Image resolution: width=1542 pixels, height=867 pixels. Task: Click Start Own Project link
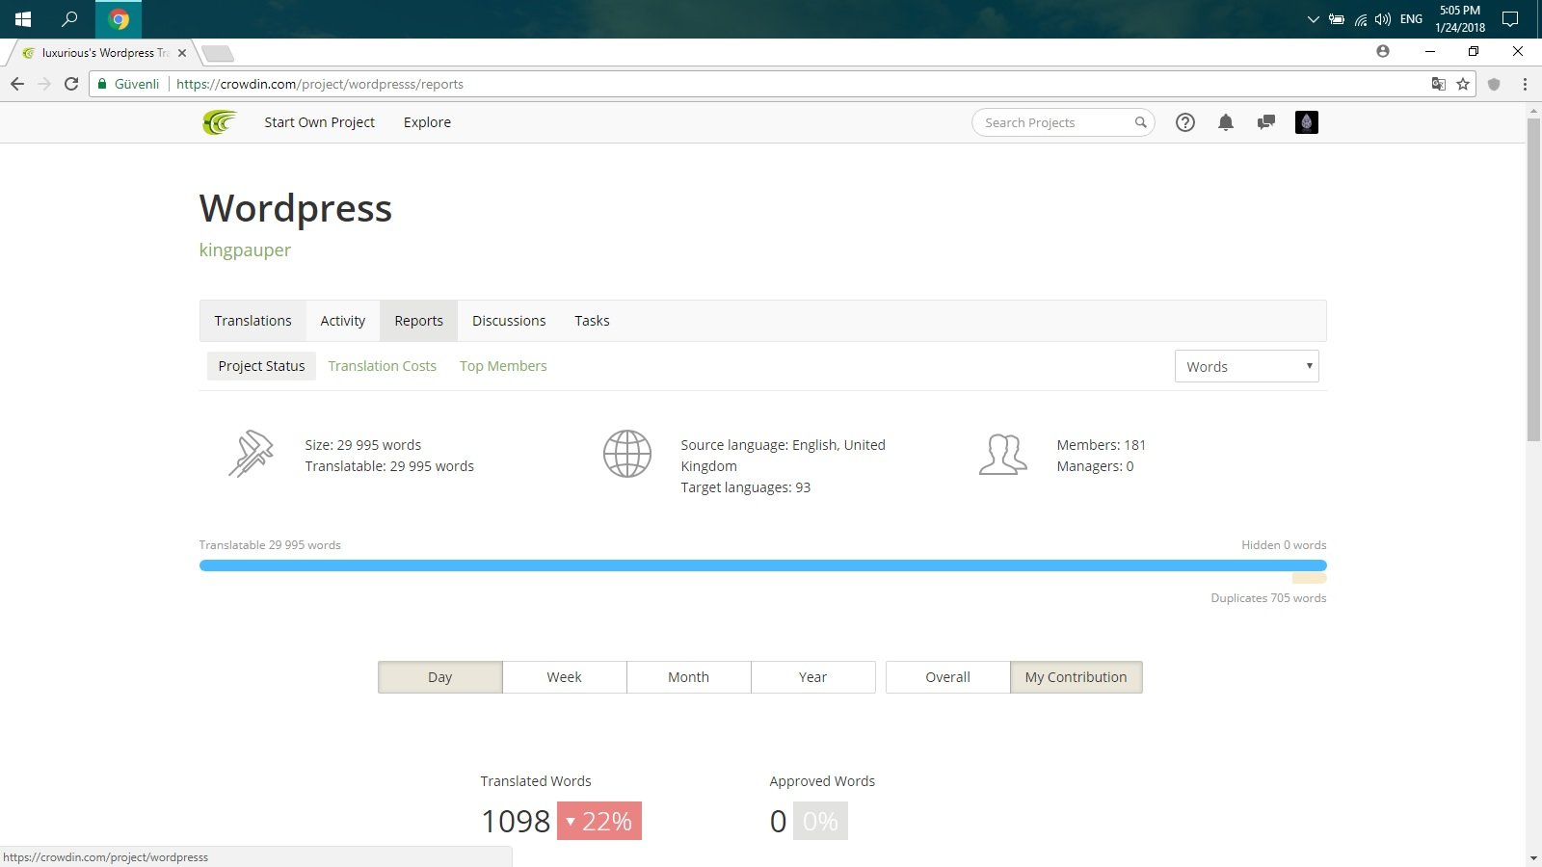(319, 122)
